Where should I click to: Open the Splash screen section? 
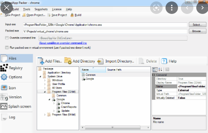click(x=16, y=106)
